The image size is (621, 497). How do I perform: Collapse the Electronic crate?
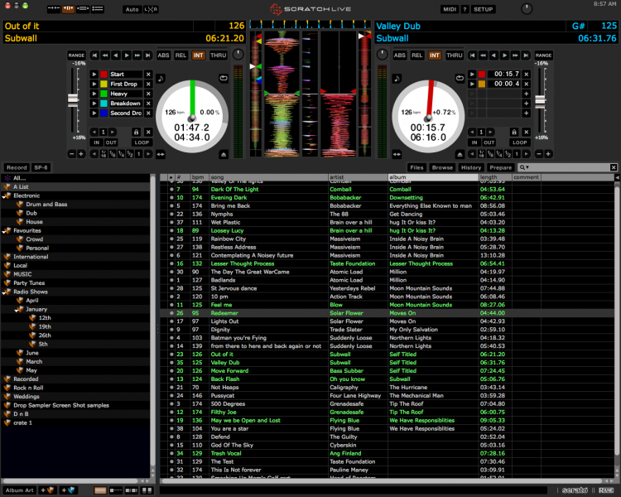pos(4,195)
